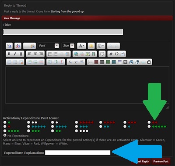175x166 pixels.
Task: Toggle Underline formatting button
Action: tap(21, 54)
